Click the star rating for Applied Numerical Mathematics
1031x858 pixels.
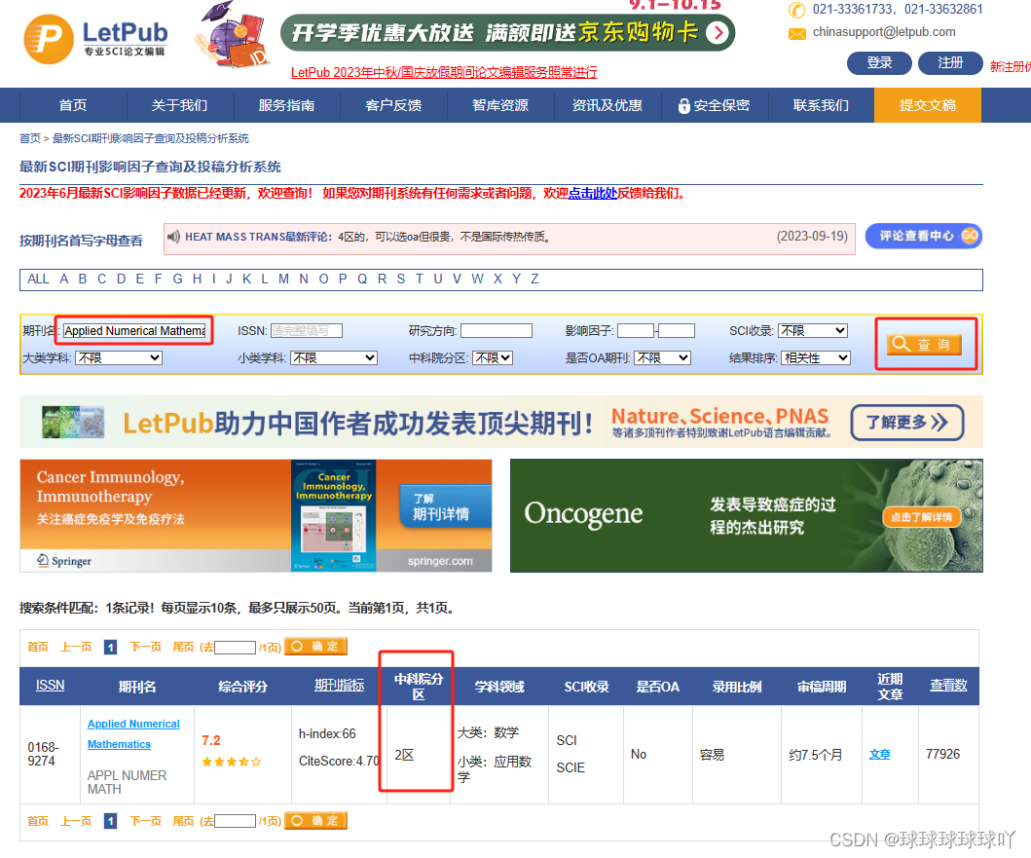[231, 762]
